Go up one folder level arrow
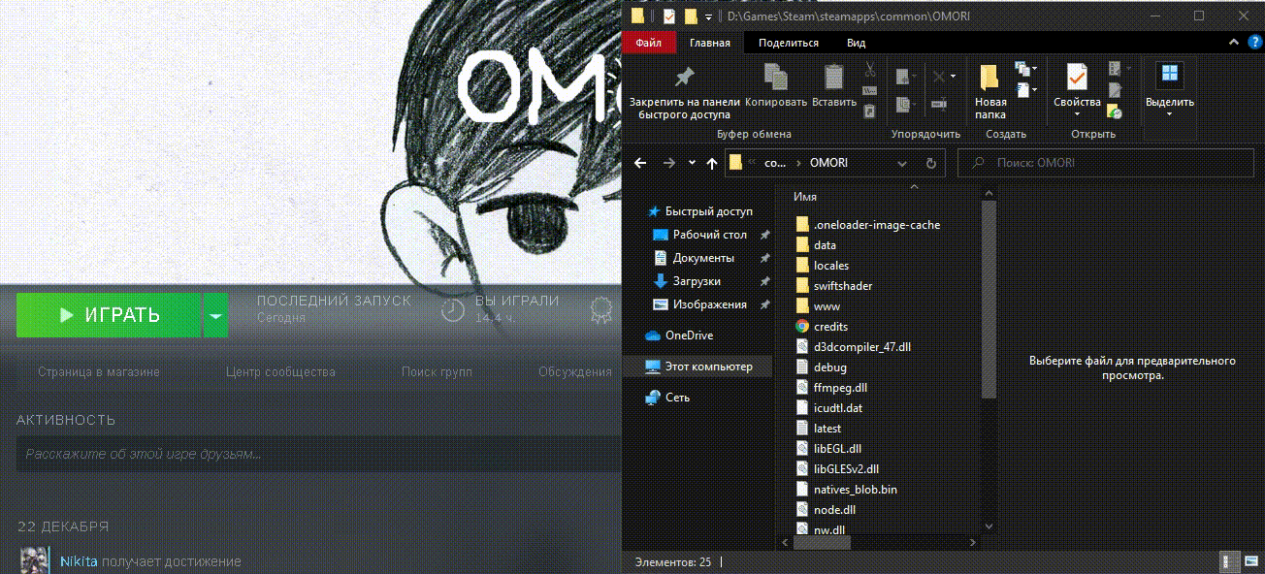This screenshot has width=1265, height=574. (x=712, y=163)
